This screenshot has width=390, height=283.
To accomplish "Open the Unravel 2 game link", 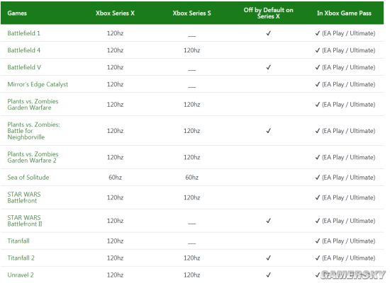I will point(21,275).
